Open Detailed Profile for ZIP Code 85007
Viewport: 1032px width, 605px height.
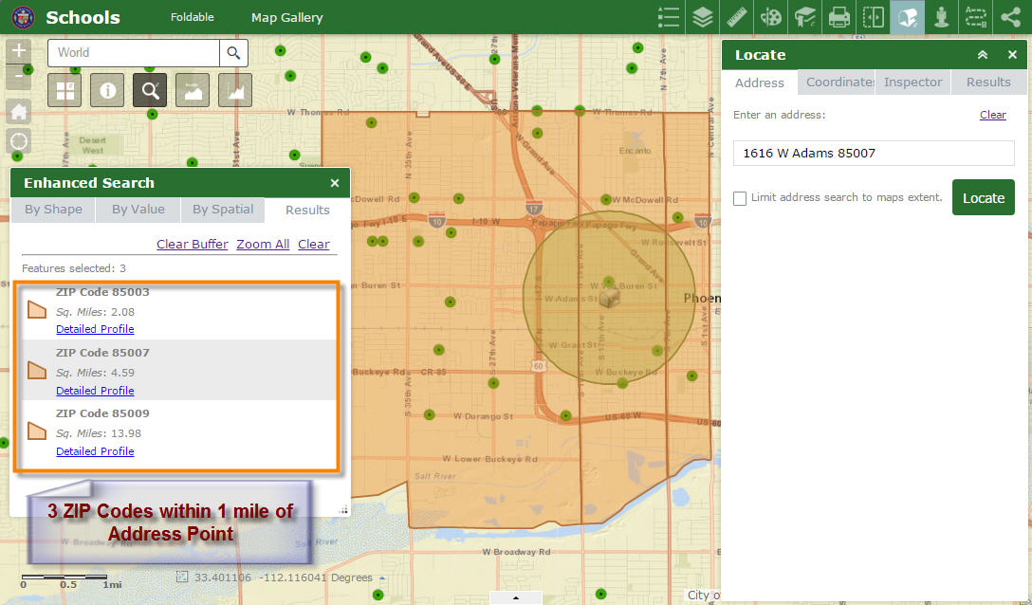[x=95, y=391]
